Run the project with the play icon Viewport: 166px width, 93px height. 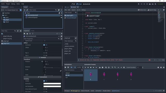(139, 4)
